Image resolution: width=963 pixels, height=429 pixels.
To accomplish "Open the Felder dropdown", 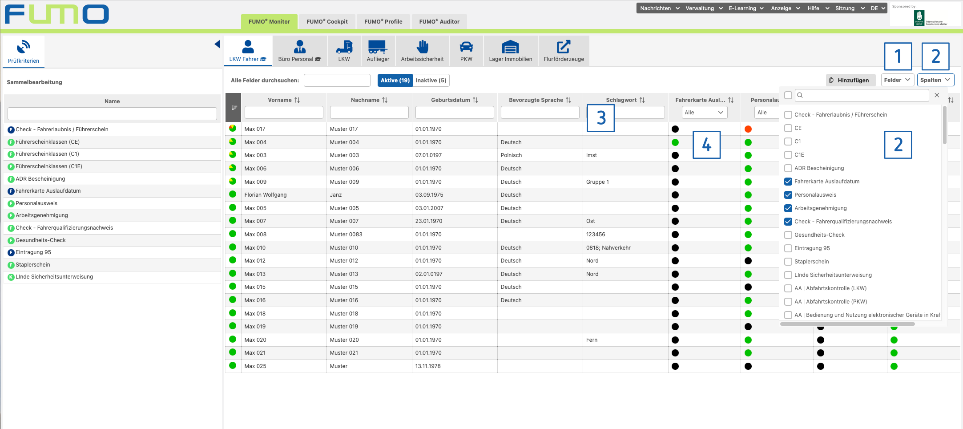I will tap(898, 80).
